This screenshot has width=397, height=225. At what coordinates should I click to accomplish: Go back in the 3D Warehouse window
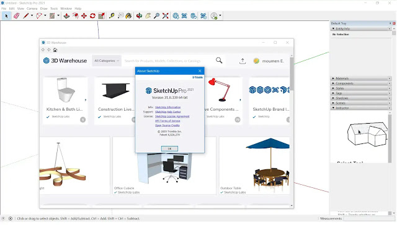point(43,49)
